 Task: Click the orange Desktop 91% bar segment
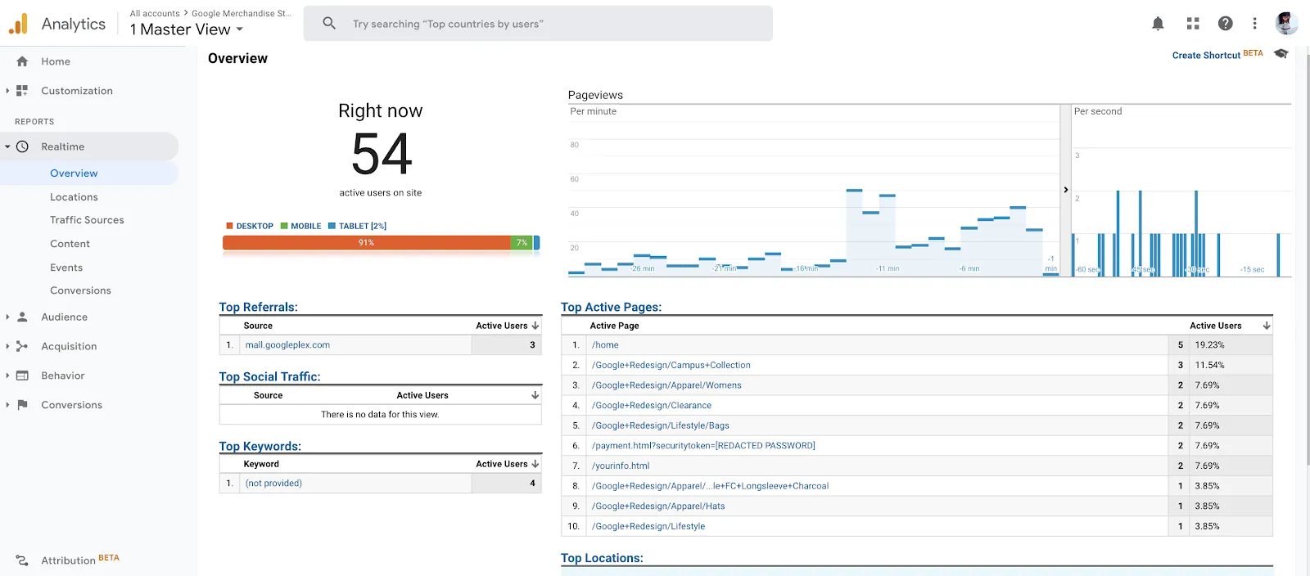[x=366, y=243]
